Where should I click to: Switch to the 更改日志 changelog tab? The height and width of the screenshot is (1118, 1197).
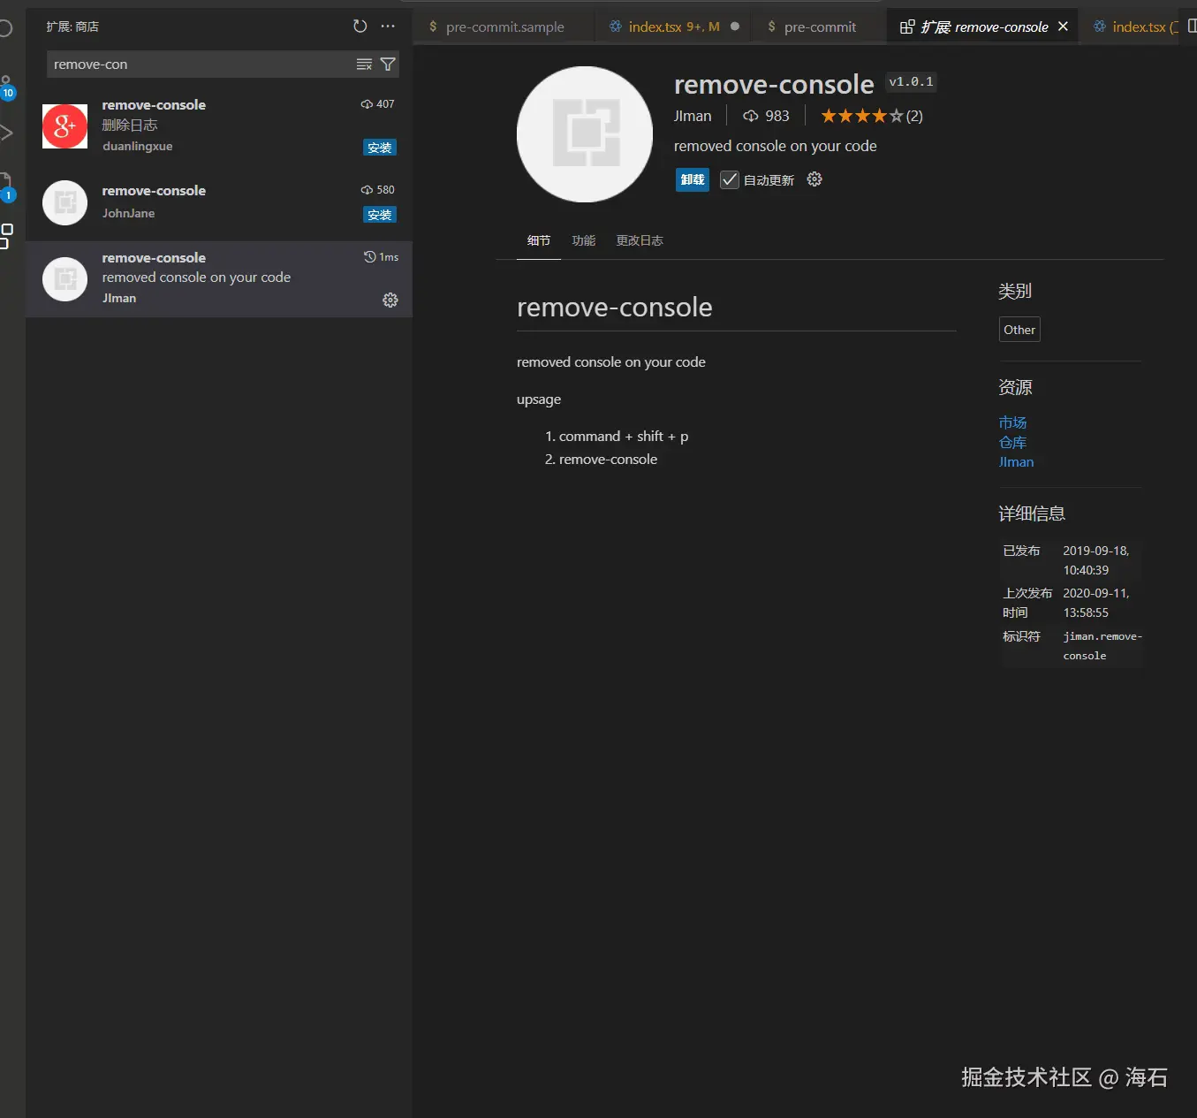[x=640, y=240]
